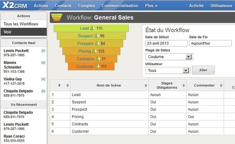
Task: Expand the Plus menu
Action: coord(151,6)
